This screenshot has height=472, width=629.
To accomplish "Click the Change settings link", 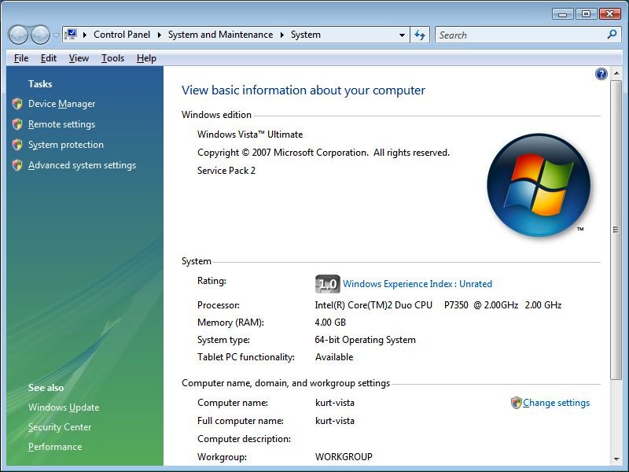I will pyautogui.click(x=556, y=403).
